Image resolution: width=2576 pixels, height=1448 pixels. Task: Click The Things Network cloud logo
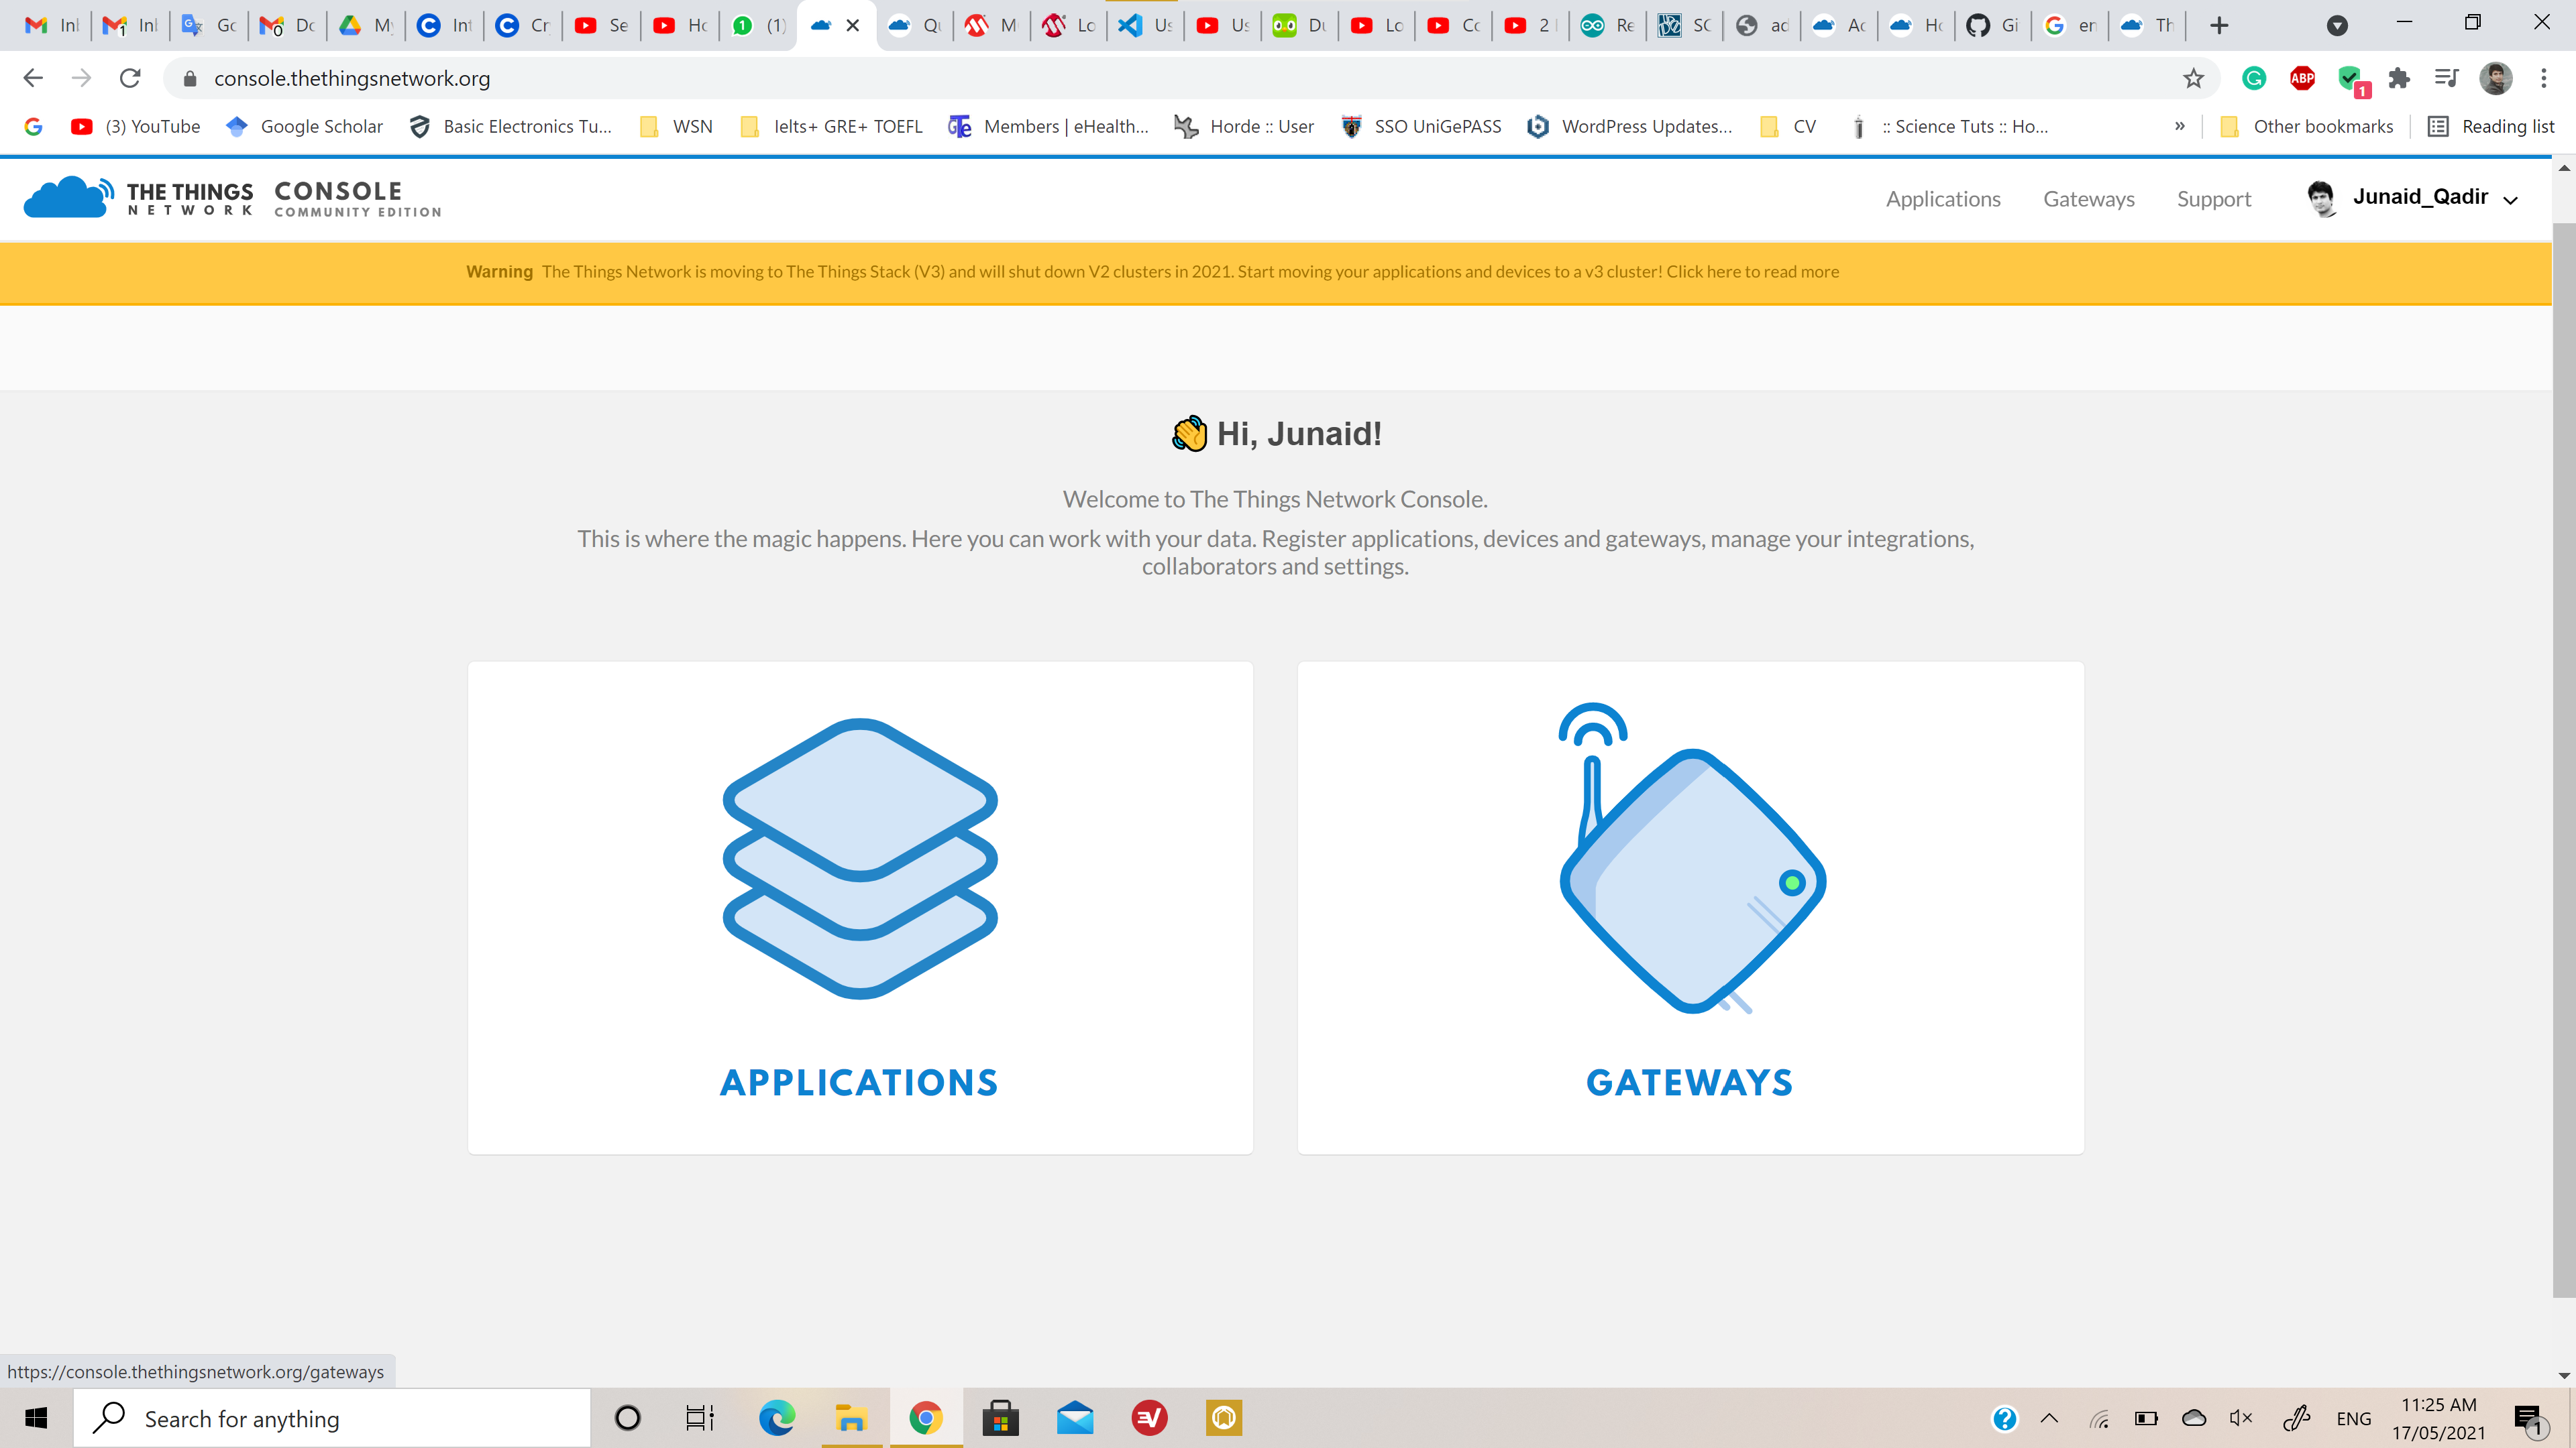click(68, 197)
